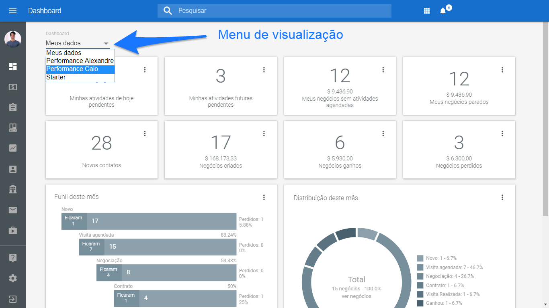The height and width of the screenshot is (308, 549).
Task: Open the companies building sidebar icon
Action: coord(13,189)
